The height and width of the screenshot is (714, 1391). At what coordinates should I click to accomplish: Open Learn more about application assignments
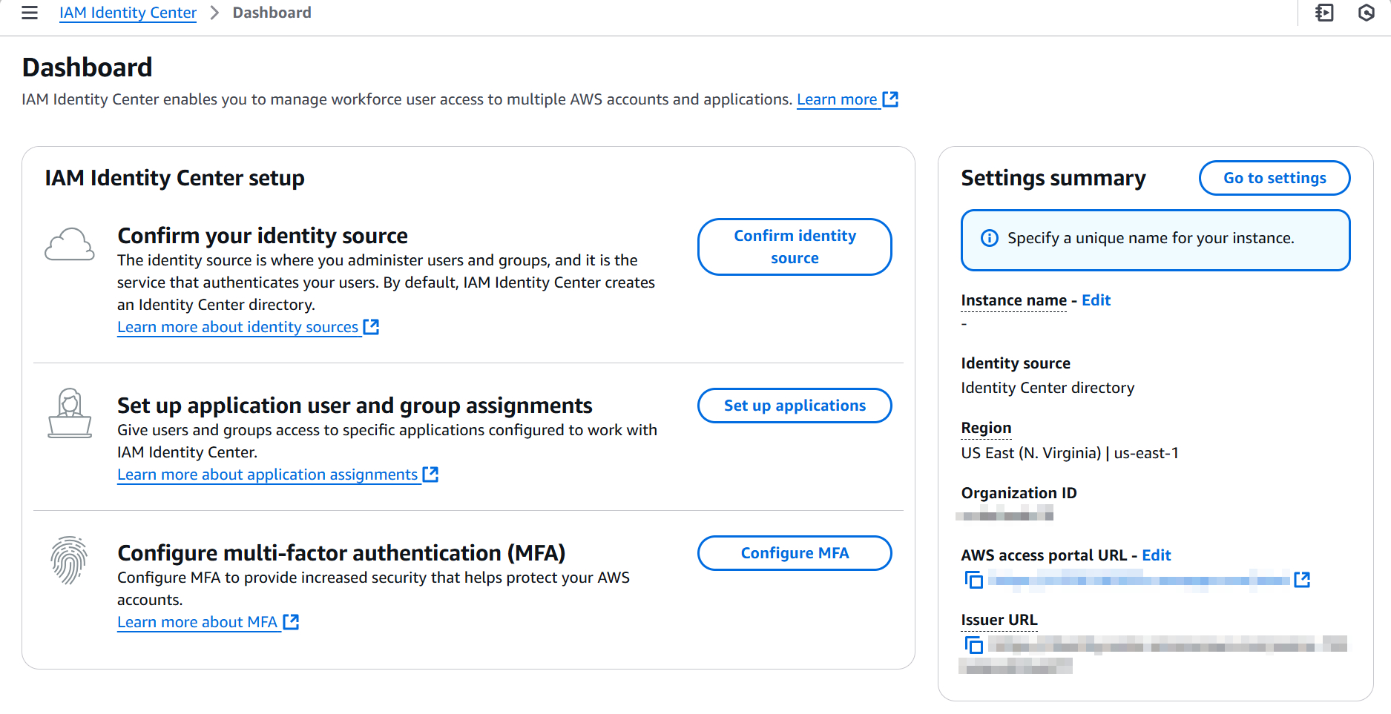click(x=267, y=475)
